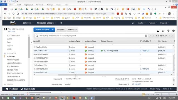178x100 pixels.
Task: Open the Support dropdown
Action: pos(164,23)
